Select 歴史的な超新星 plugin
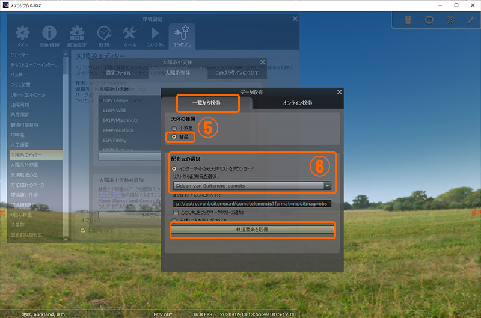481x318 pixels. (35, 235)
